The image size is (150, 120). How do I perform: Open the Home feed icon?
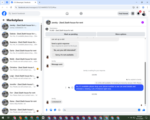(x=67, y=13)
